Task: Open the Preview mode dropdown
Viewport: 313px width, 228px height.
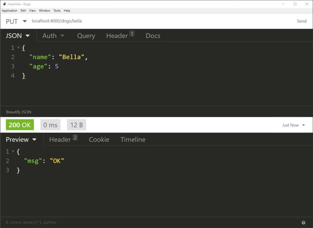Action: coord(21,139)
